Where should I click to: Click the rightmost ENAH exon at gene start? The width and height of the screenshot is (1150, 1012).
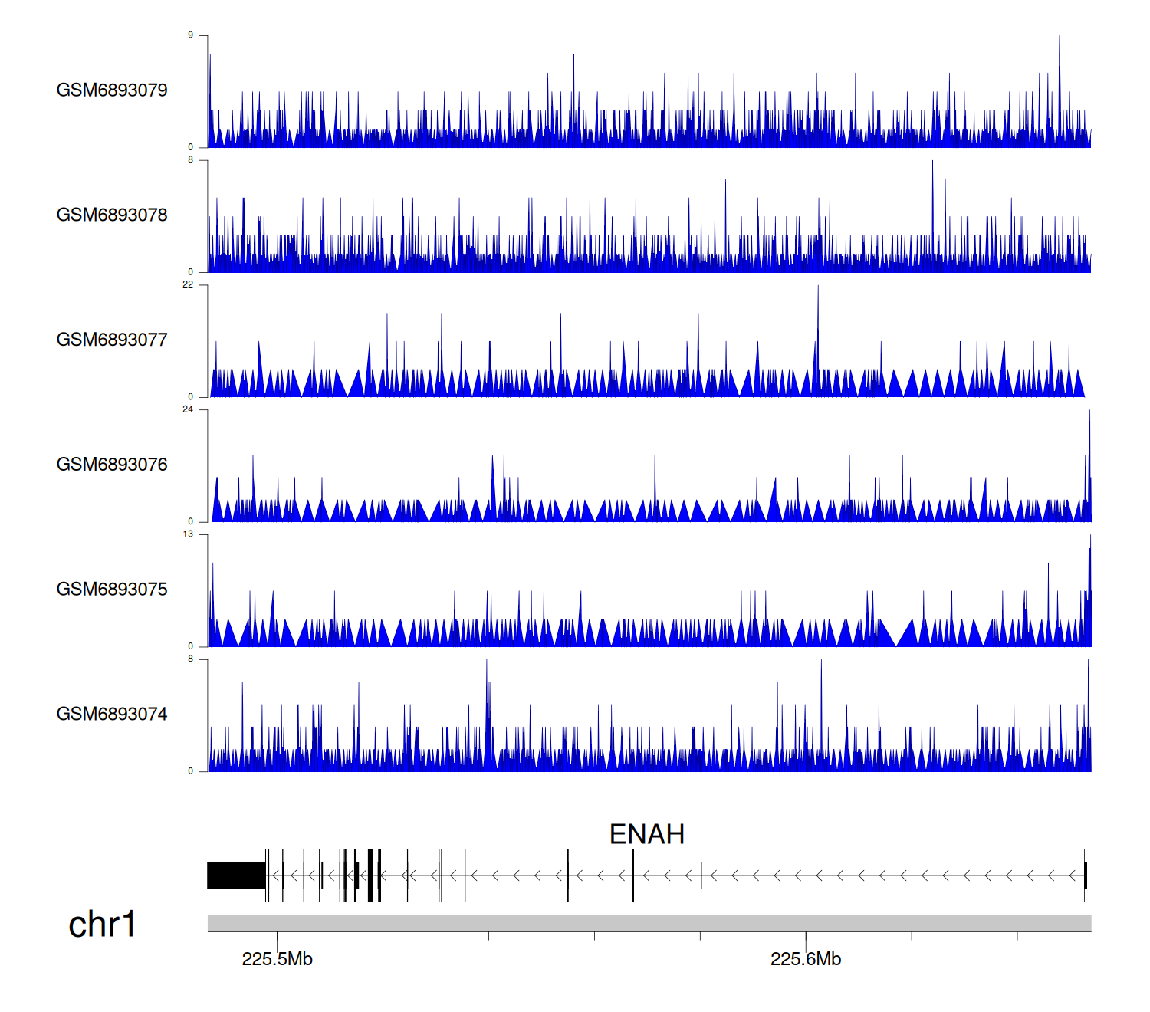click(1086, 876)
